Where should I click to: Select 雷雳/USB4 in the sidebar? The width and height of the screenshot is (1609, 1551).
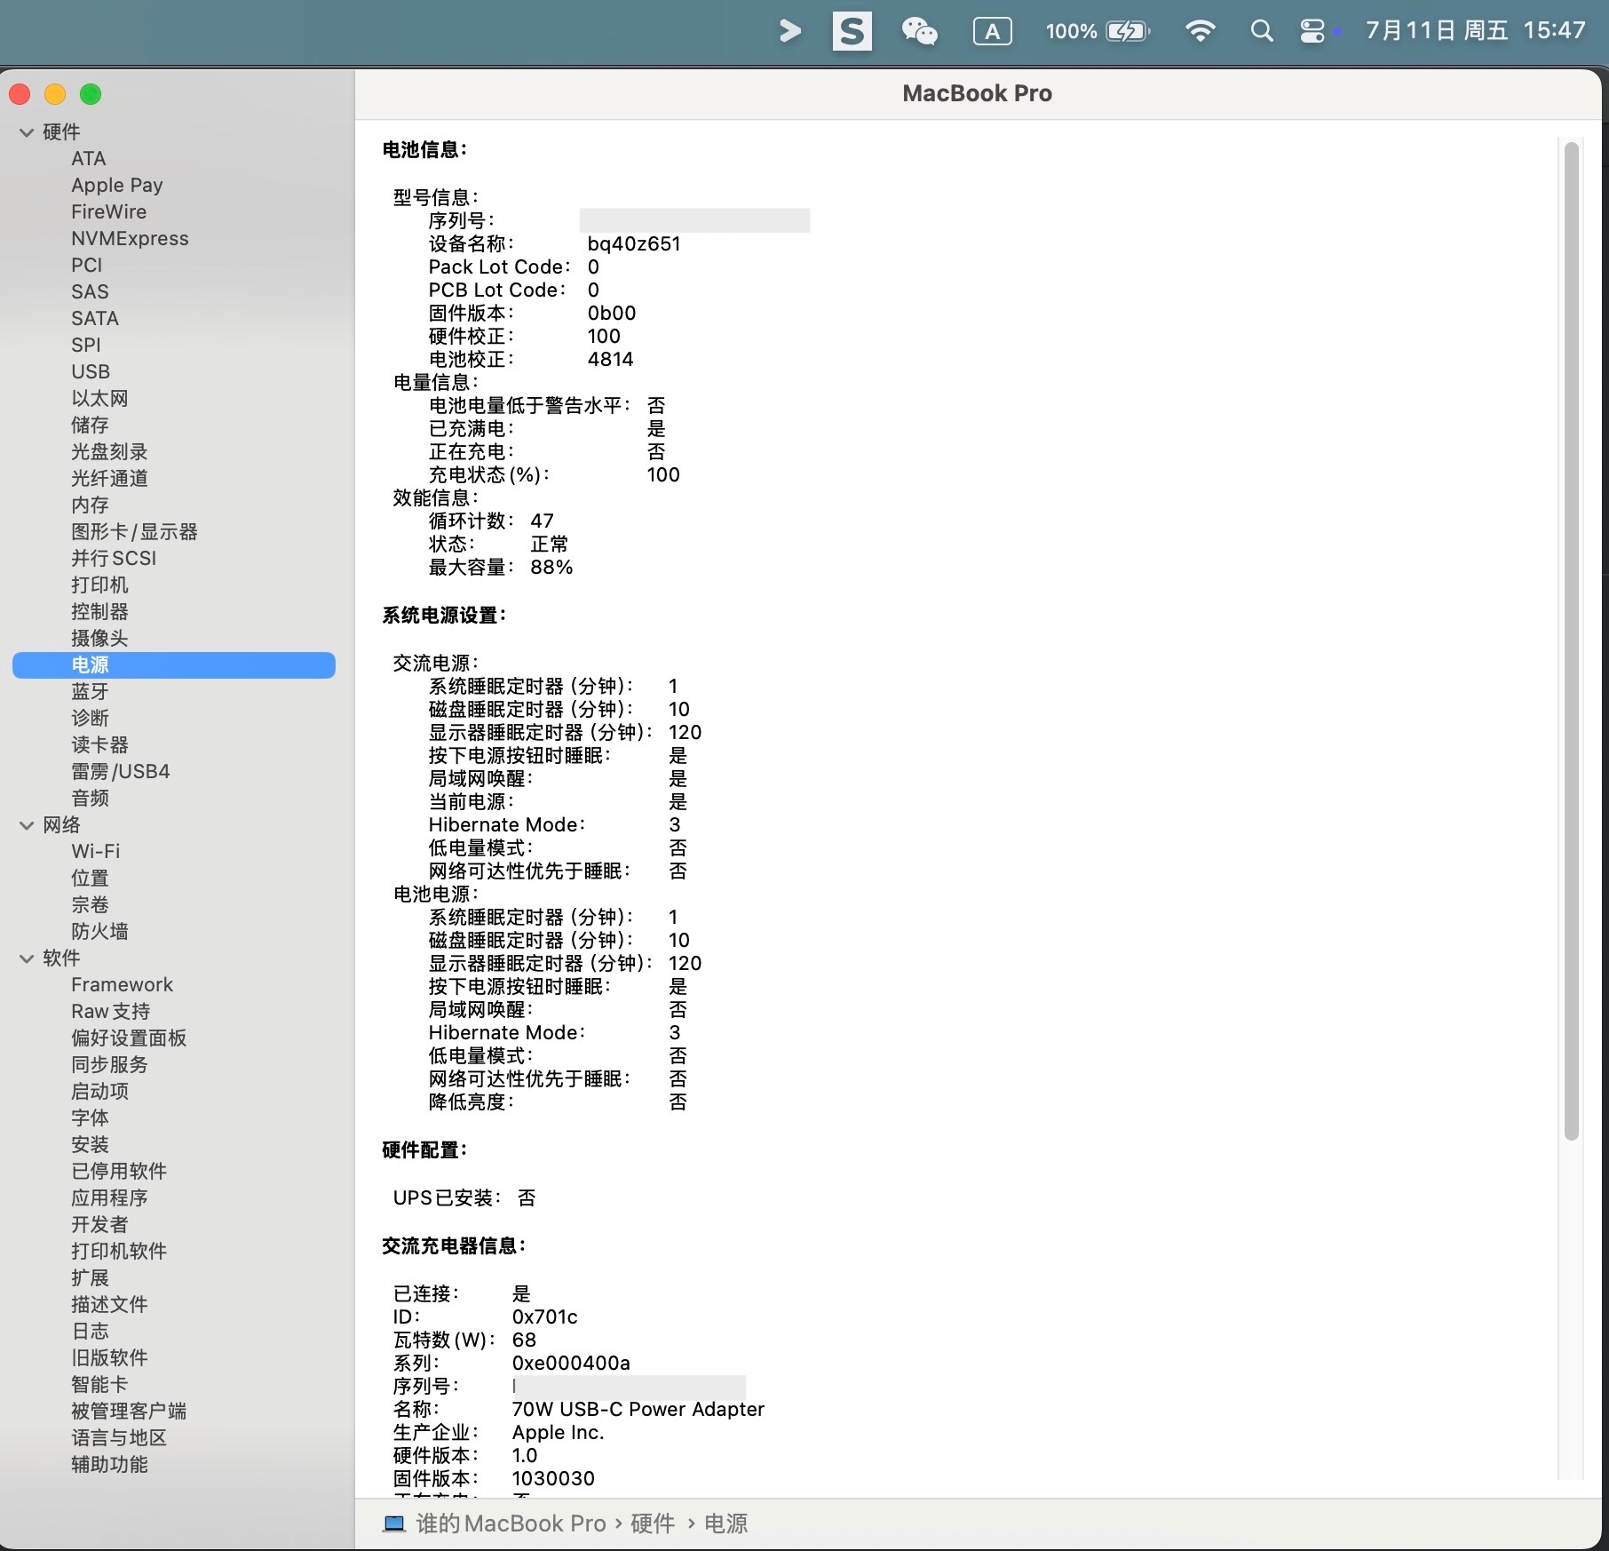coord(120,771)
